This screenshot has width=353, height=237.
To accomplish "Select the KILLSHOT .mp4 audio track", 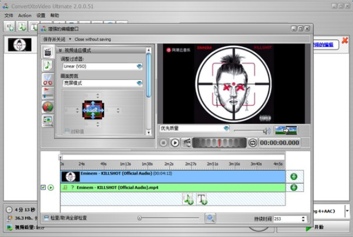I will (173, 188).
